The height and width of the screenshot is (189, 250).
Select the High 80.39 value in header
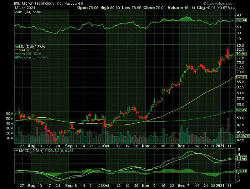click(110, 7)
